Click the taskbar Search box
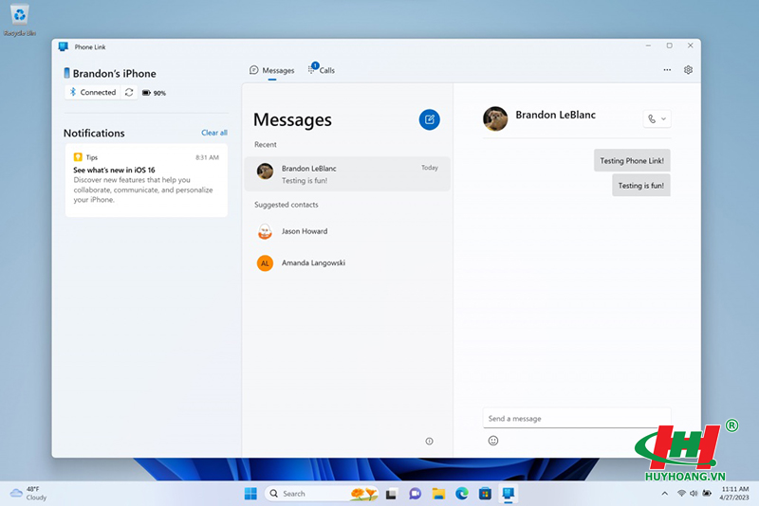The height and width of the screenshot is (506, 759). tap(322, 494)
